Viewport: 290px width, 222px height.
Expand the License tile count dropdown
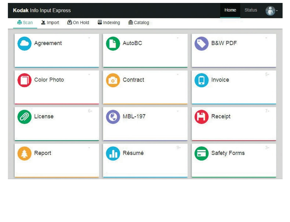(x=90, y=111)
